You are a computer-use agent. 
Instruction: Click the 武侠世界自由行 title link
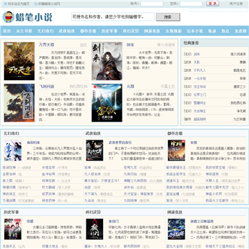[x=120, y=142]
